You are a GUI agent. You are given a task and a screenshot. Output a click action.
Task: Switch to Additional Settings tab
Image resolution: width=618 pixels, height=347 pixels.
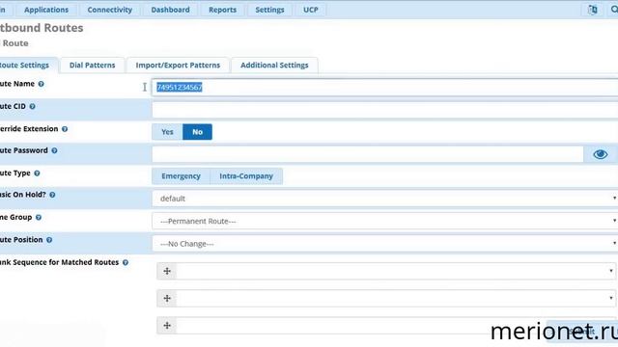click(x=274, y=65)
